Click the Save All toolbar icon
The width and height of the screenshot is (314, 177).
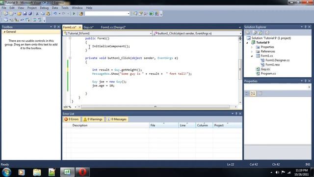(30, 14)
